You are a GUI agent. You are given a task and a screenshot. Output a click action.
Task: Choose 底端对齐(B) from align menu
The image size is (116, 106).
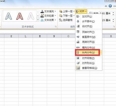pyautogui.click(x=89, y=42)
